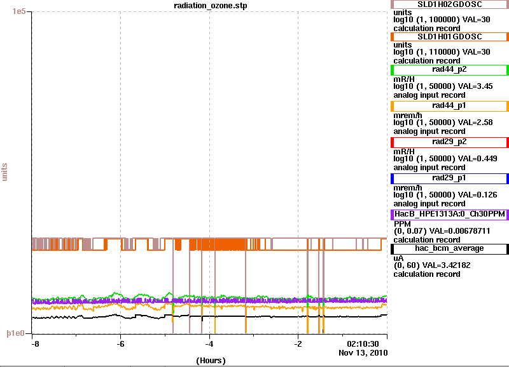This screenshot has height=367, width=509.
Task: Click the uA units label
Action: tap(398, 258)
